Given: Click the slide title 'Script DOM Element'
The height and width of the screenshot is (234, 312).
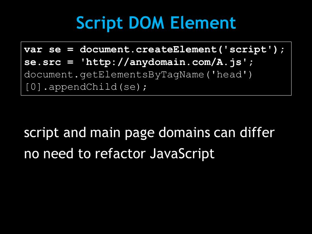Looking at the screenshot, I should pos(156,23).
